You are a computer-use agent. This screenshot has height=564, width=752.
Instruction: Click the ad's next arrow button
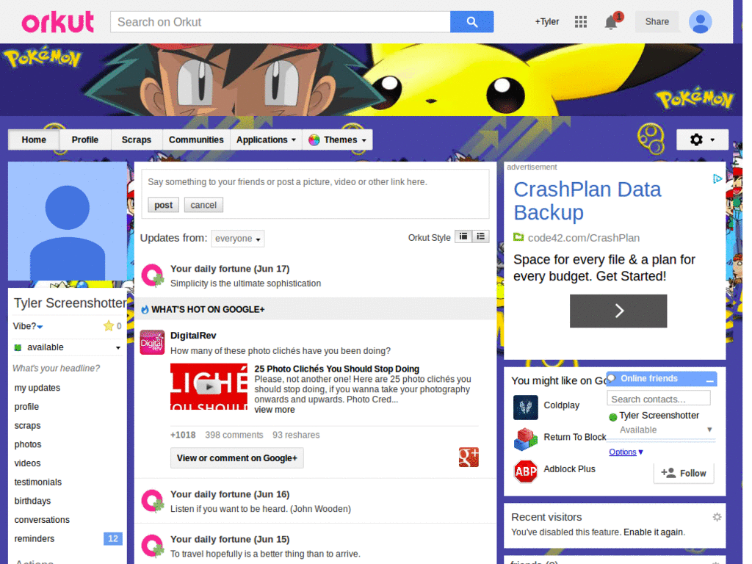618,311
